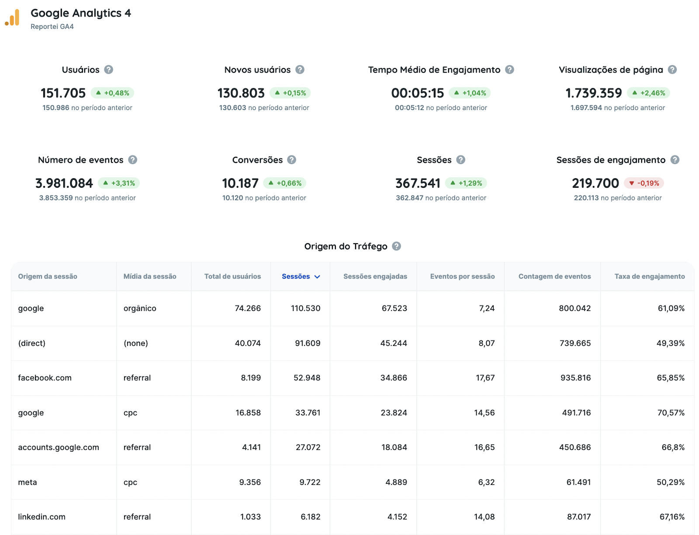
Task: Sort table by Total de usuários column
Action: pyautogui.click(x=232, y=276)
